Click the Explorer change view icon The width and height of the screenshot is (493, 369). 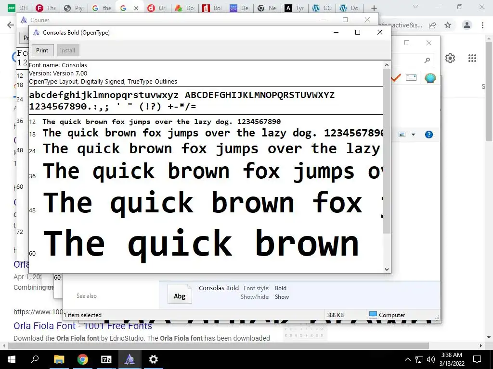coord(402,135)
